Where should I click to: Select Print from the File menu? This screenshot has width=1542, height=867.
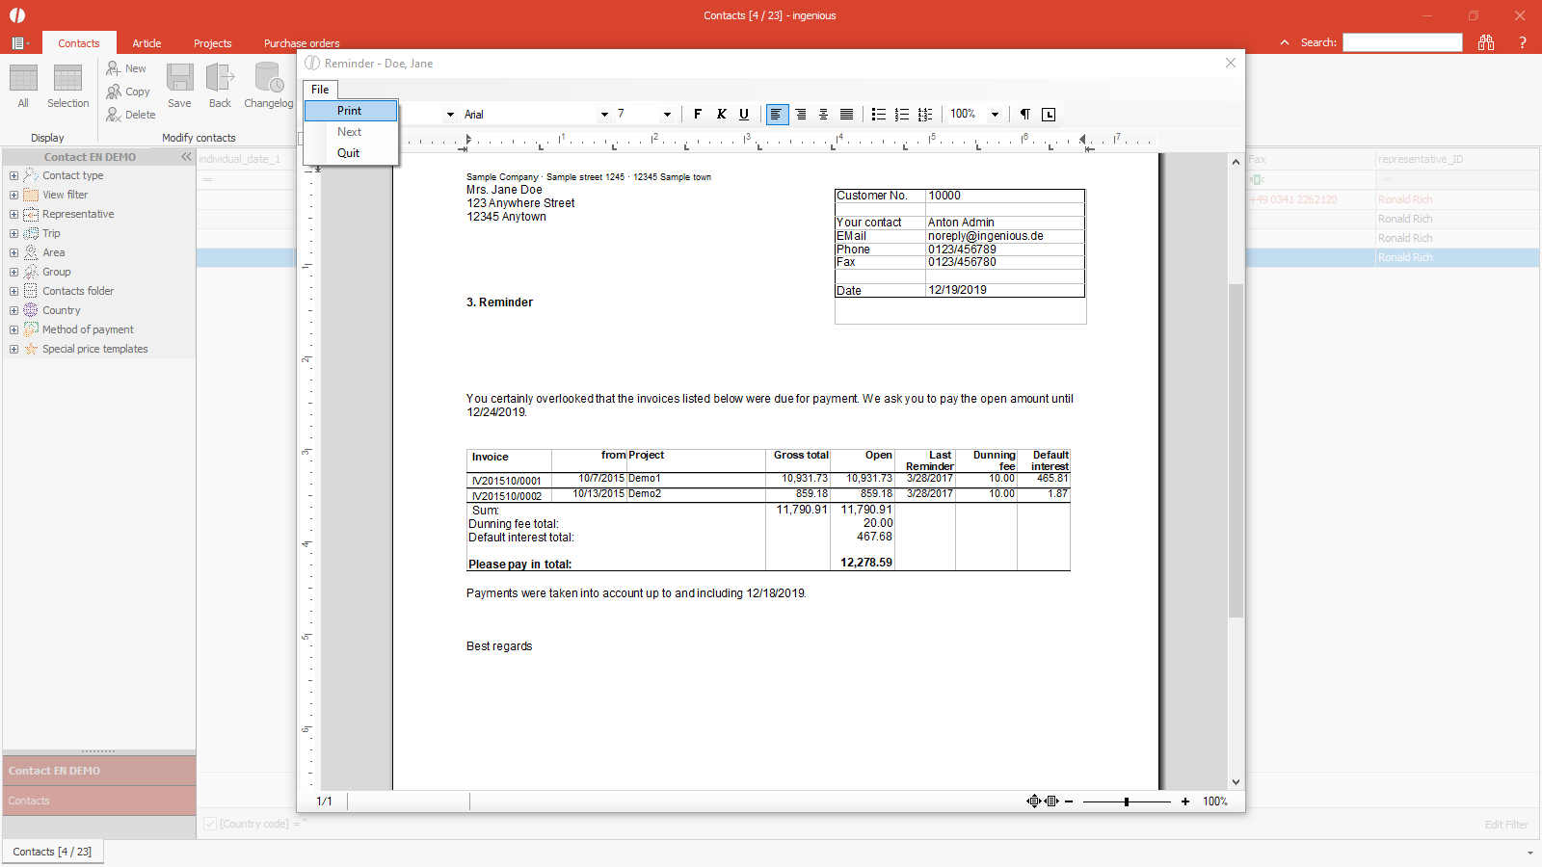350,111
